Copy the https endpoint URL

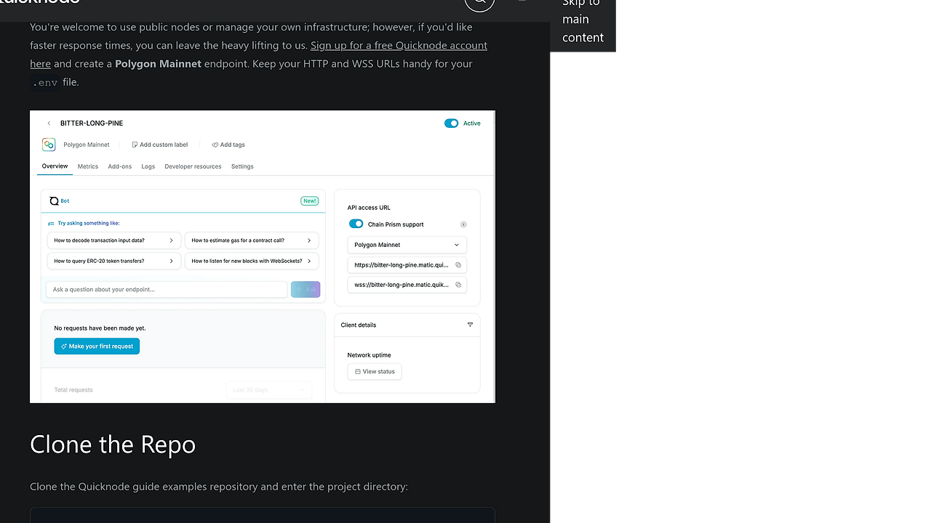point(458,265)
